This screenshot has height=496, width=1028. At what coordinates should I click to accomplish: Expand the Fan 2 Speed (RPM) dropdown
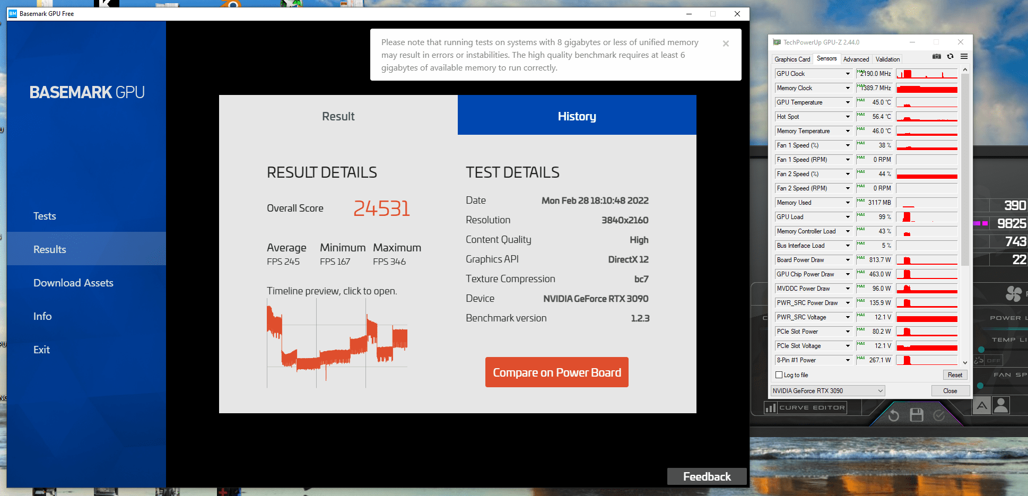[848, 188]
